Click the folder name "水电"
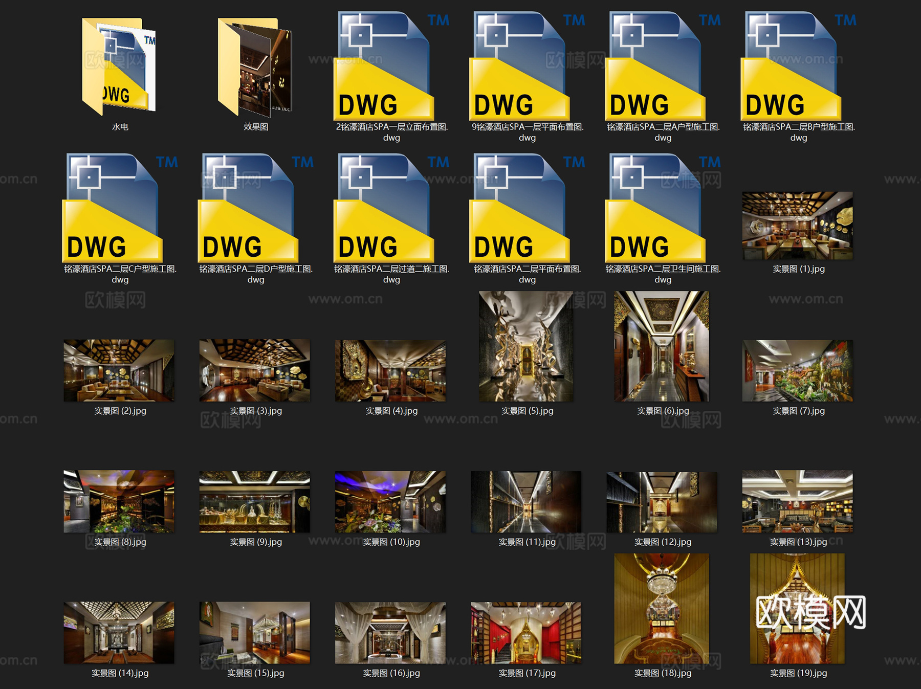The height and width of the screenshot is (689, 921). 120,127
